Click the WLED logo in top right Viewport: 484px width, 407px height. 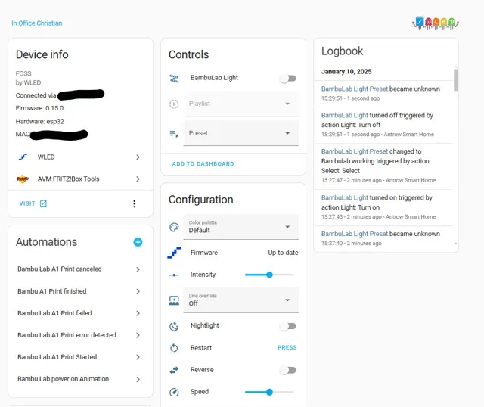coord(436,23)
